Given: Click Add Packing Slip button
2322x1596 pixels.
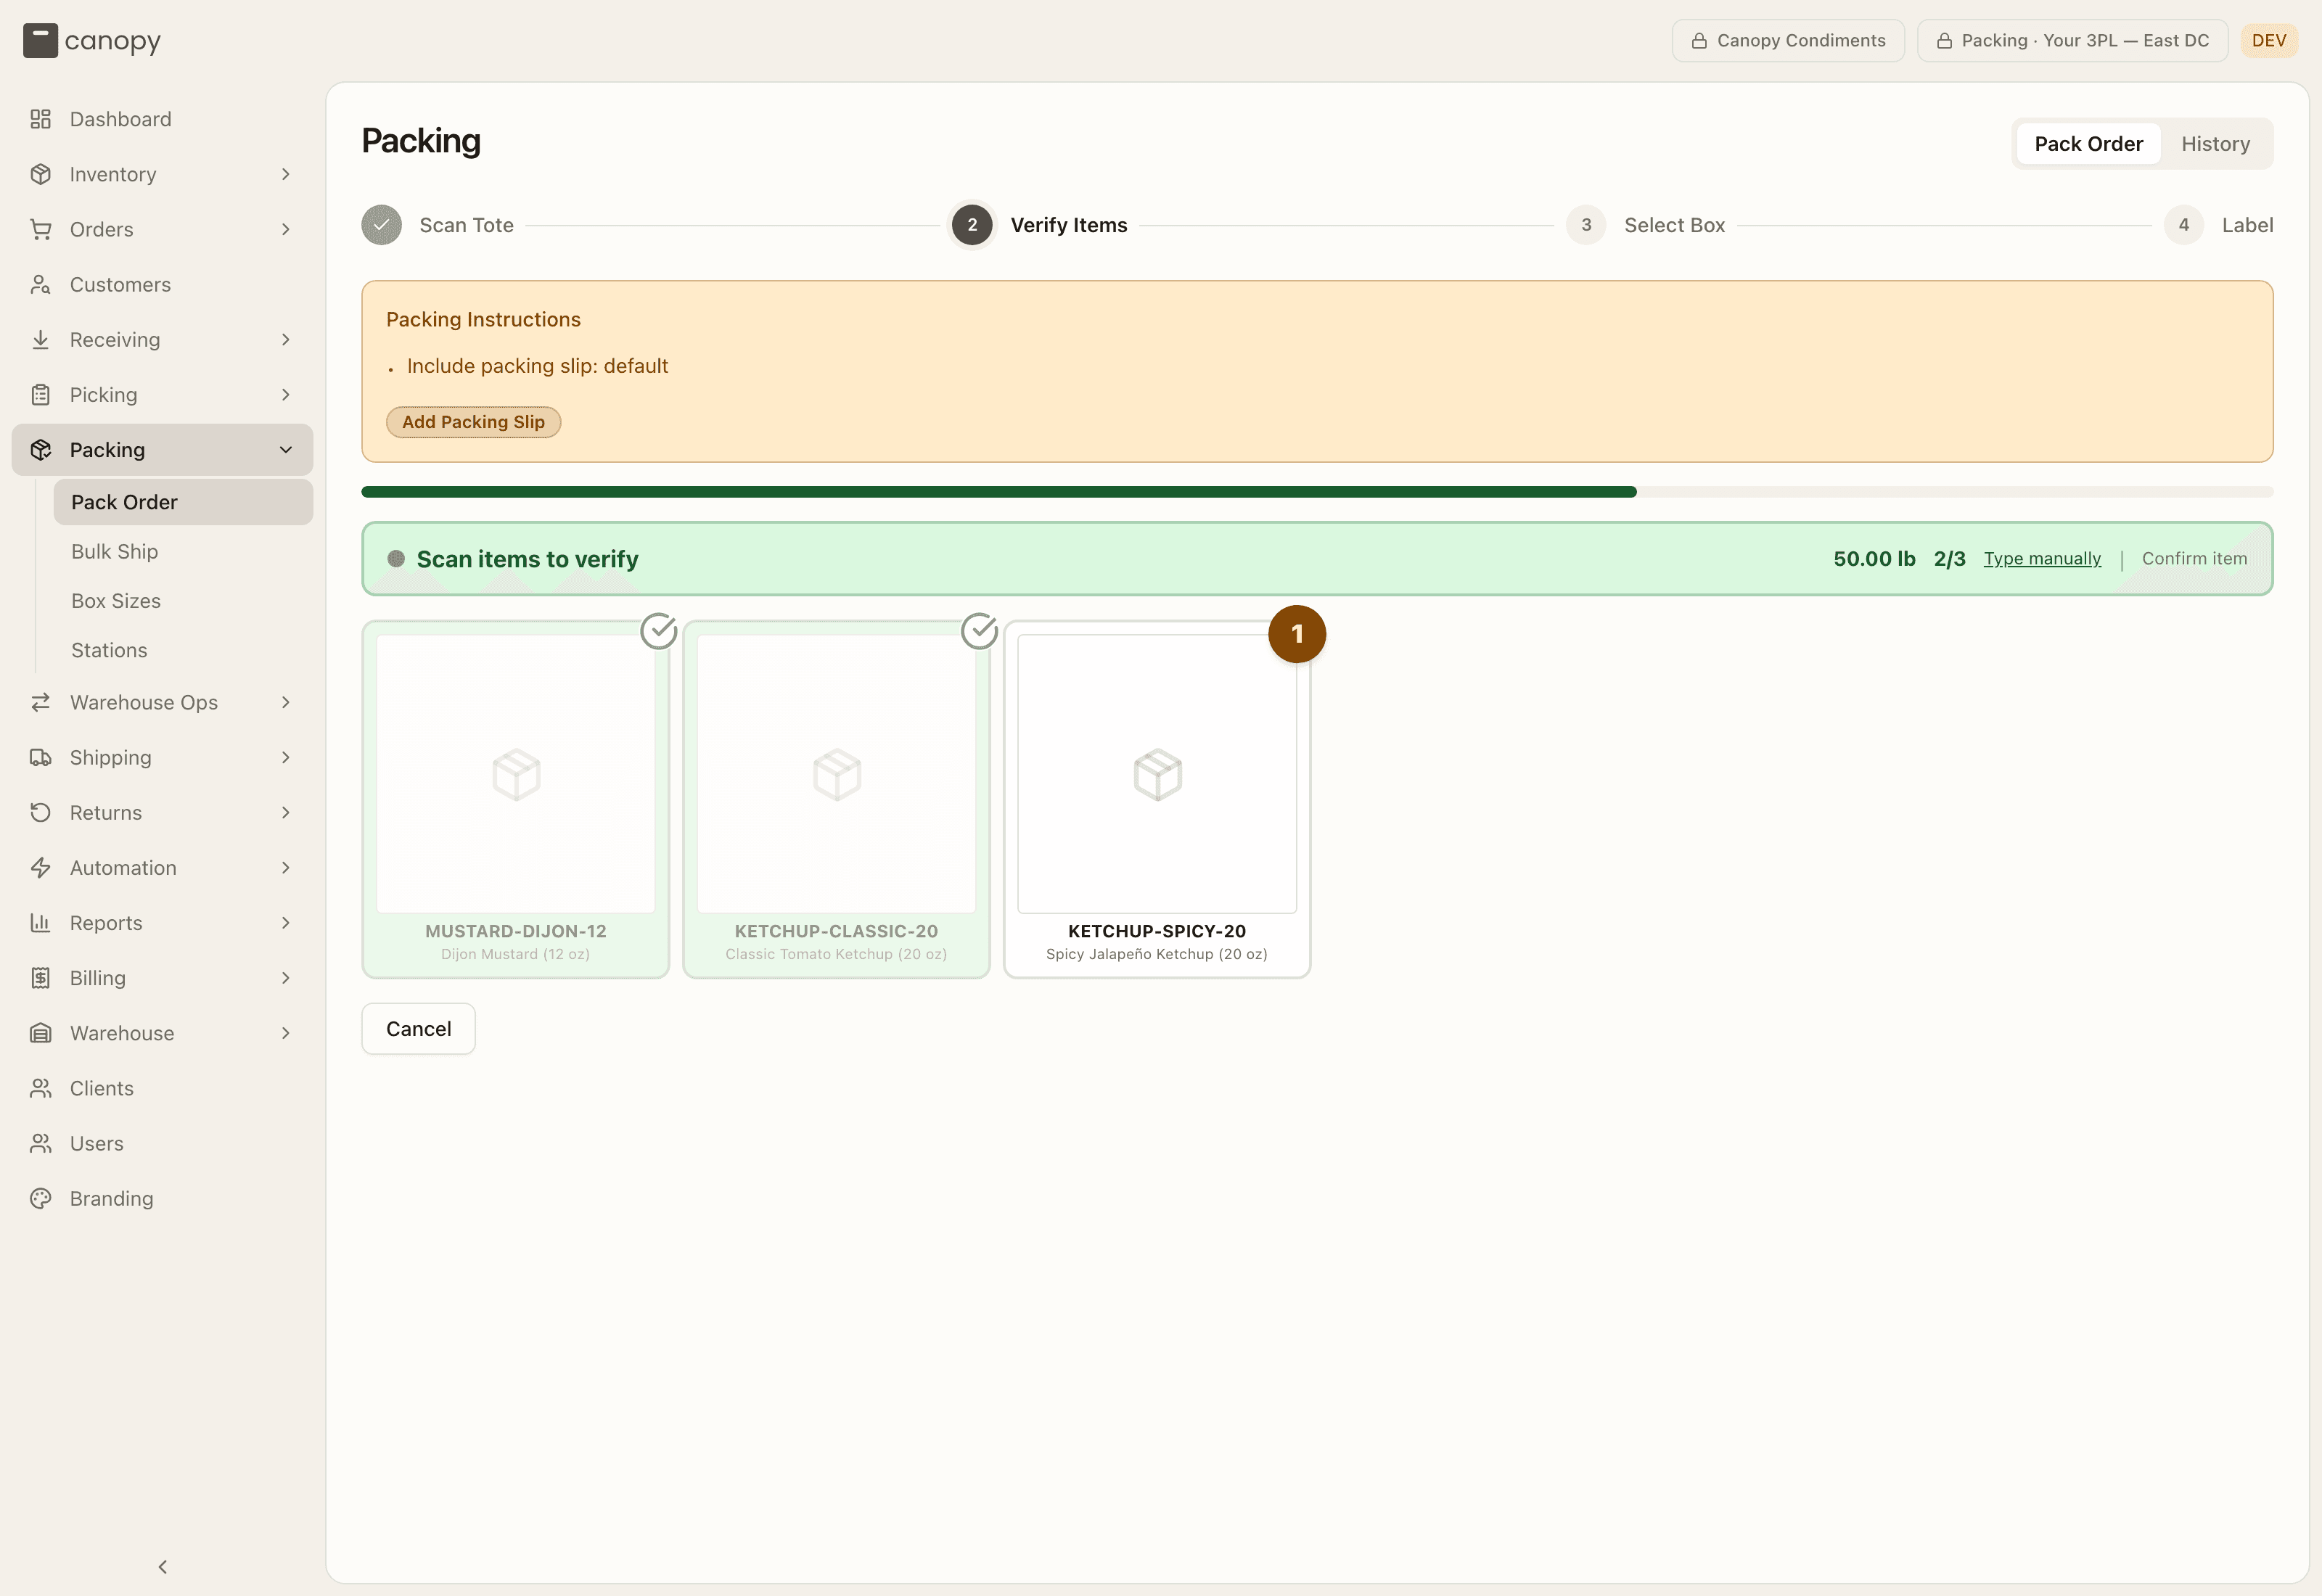Looking at the screenshot, I should coord(473,422).
